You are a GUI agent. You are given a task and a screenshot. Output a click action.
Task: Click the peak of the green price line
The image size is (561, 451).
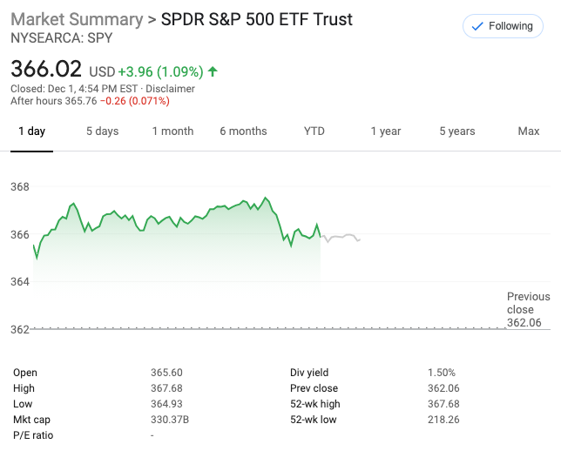[266, 199]
